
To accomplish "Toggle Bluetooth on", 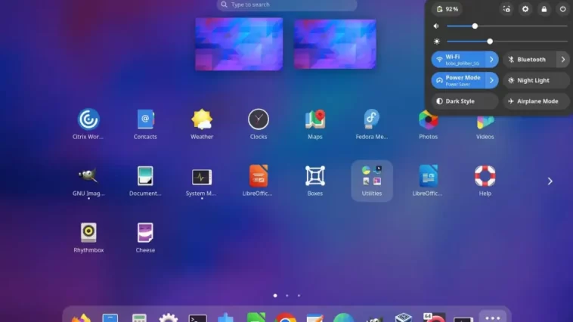I will coord(529,60).
